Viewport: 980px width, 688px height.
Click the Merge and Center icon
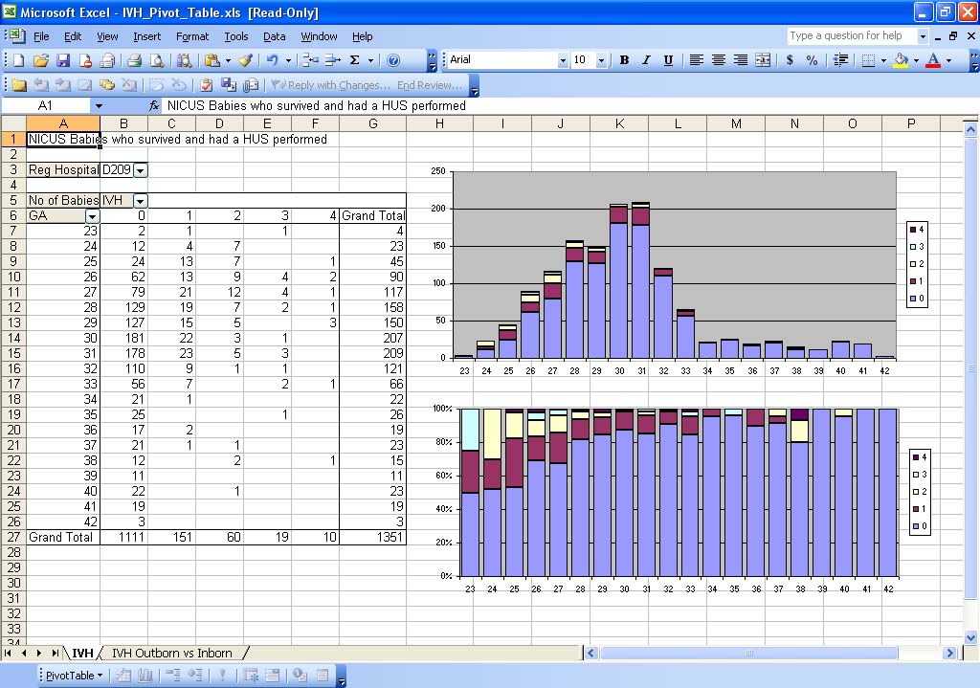763,60
